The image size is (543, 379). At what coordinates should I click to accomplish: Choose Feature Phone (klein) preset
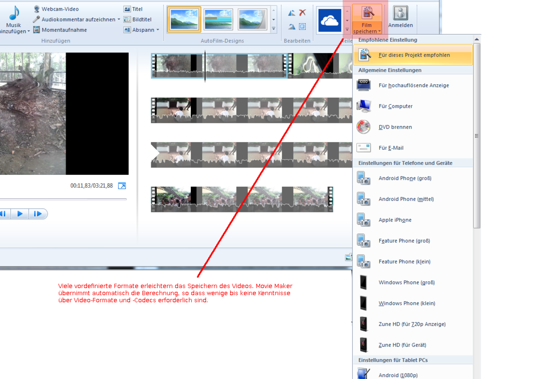coord(413,261)
